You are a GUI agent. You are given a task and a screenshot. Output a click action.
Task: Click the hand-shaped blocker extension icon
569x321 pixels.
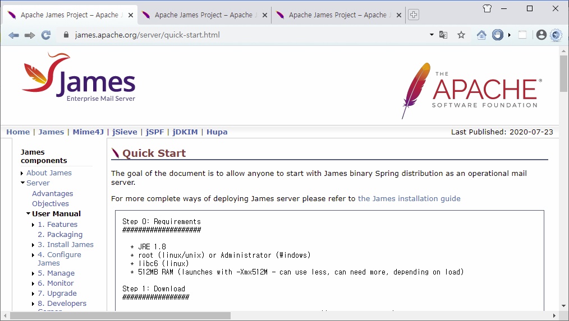(x=498, y=35)
